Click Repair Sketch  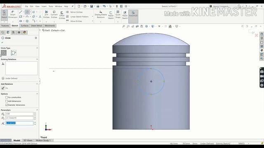pos(111,15)
